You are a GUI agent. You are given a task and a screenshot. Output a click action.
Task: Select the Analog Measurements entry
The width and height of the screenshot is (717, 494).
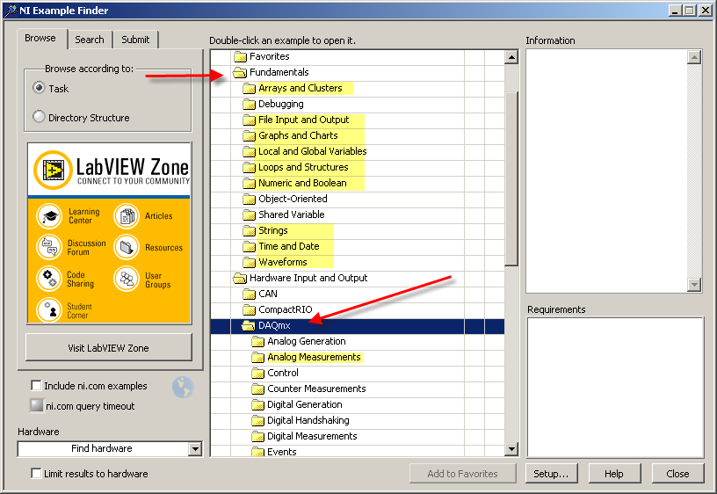click(x=314, y=357)
